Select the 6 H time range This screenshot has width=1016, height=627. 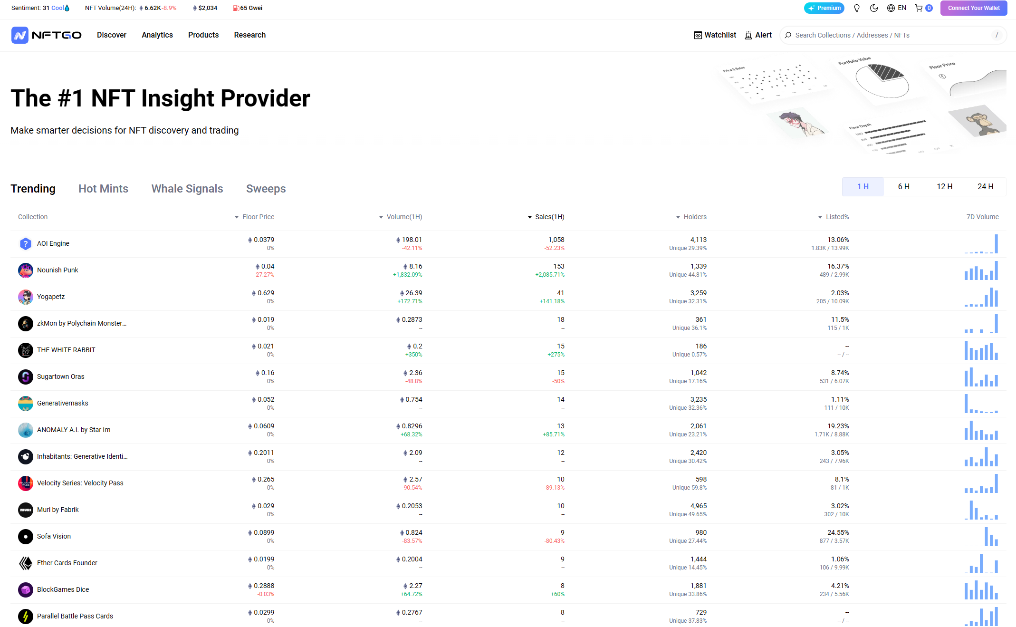click(904, 187)
